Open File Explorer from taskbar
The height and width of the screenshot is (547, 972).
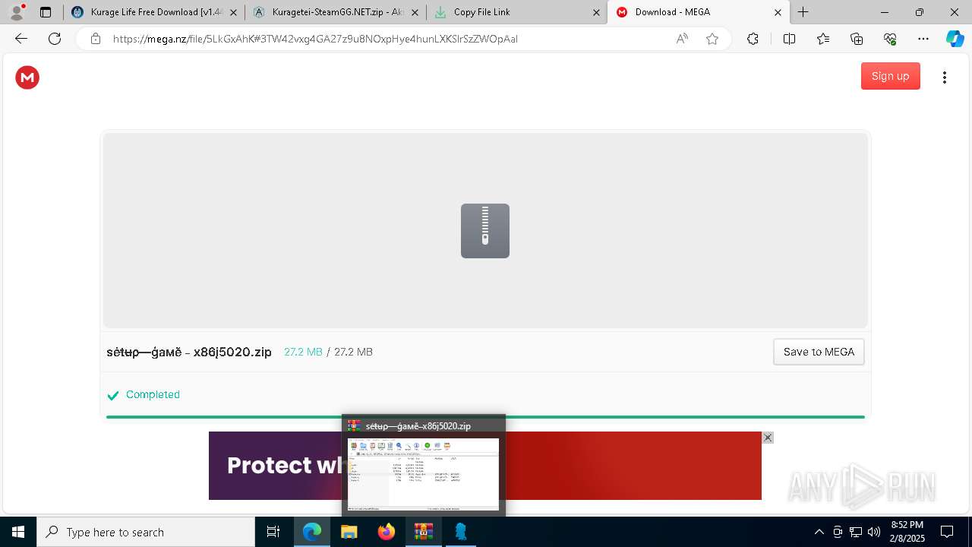(x=349, y=532)
